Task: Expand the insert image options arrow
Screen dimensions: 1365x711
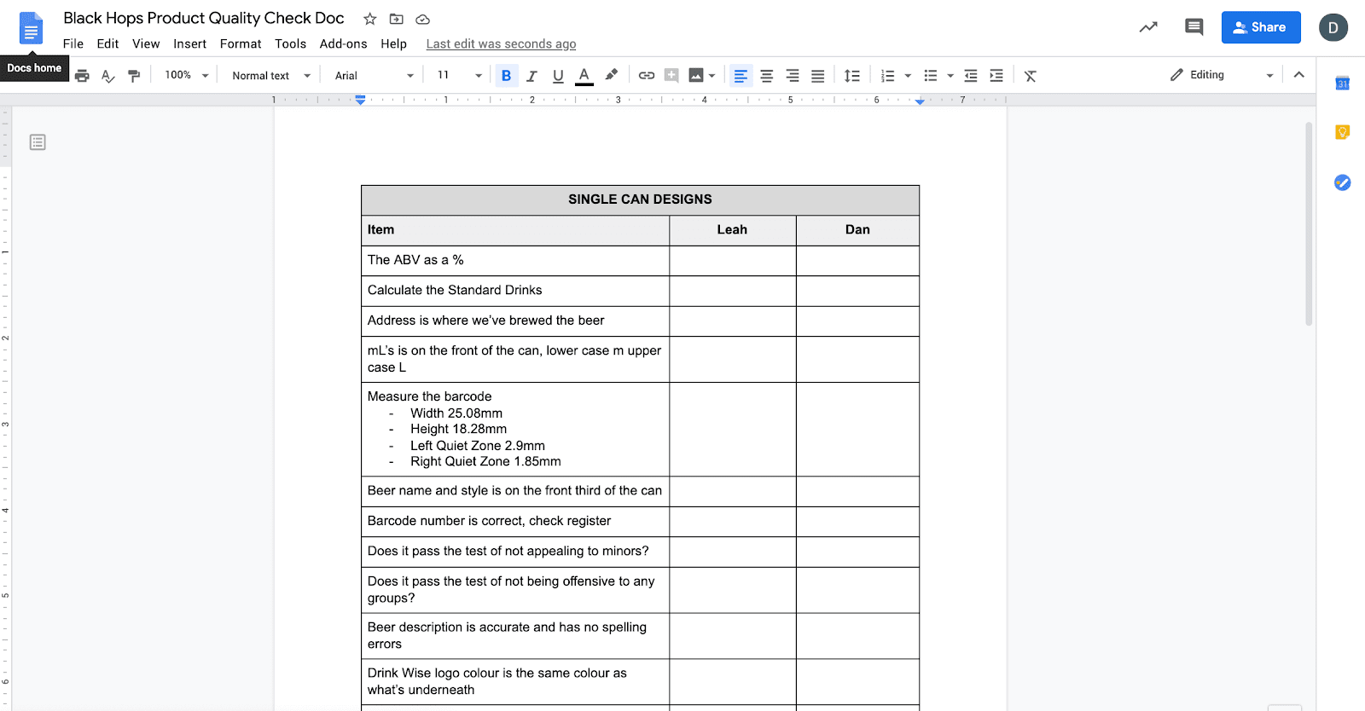Action: [712, 76]
